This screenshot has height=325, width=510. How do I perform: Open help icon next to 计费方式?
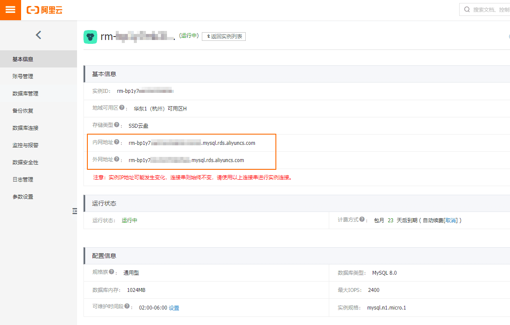click(x=362, y=219)
